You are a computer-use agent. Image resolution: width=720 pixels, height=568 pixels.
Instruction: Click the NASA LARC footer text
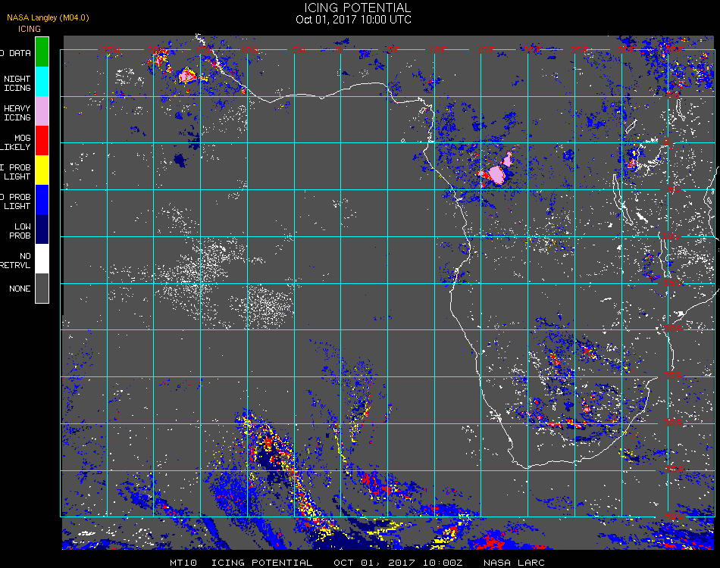(x=515, y=563)
